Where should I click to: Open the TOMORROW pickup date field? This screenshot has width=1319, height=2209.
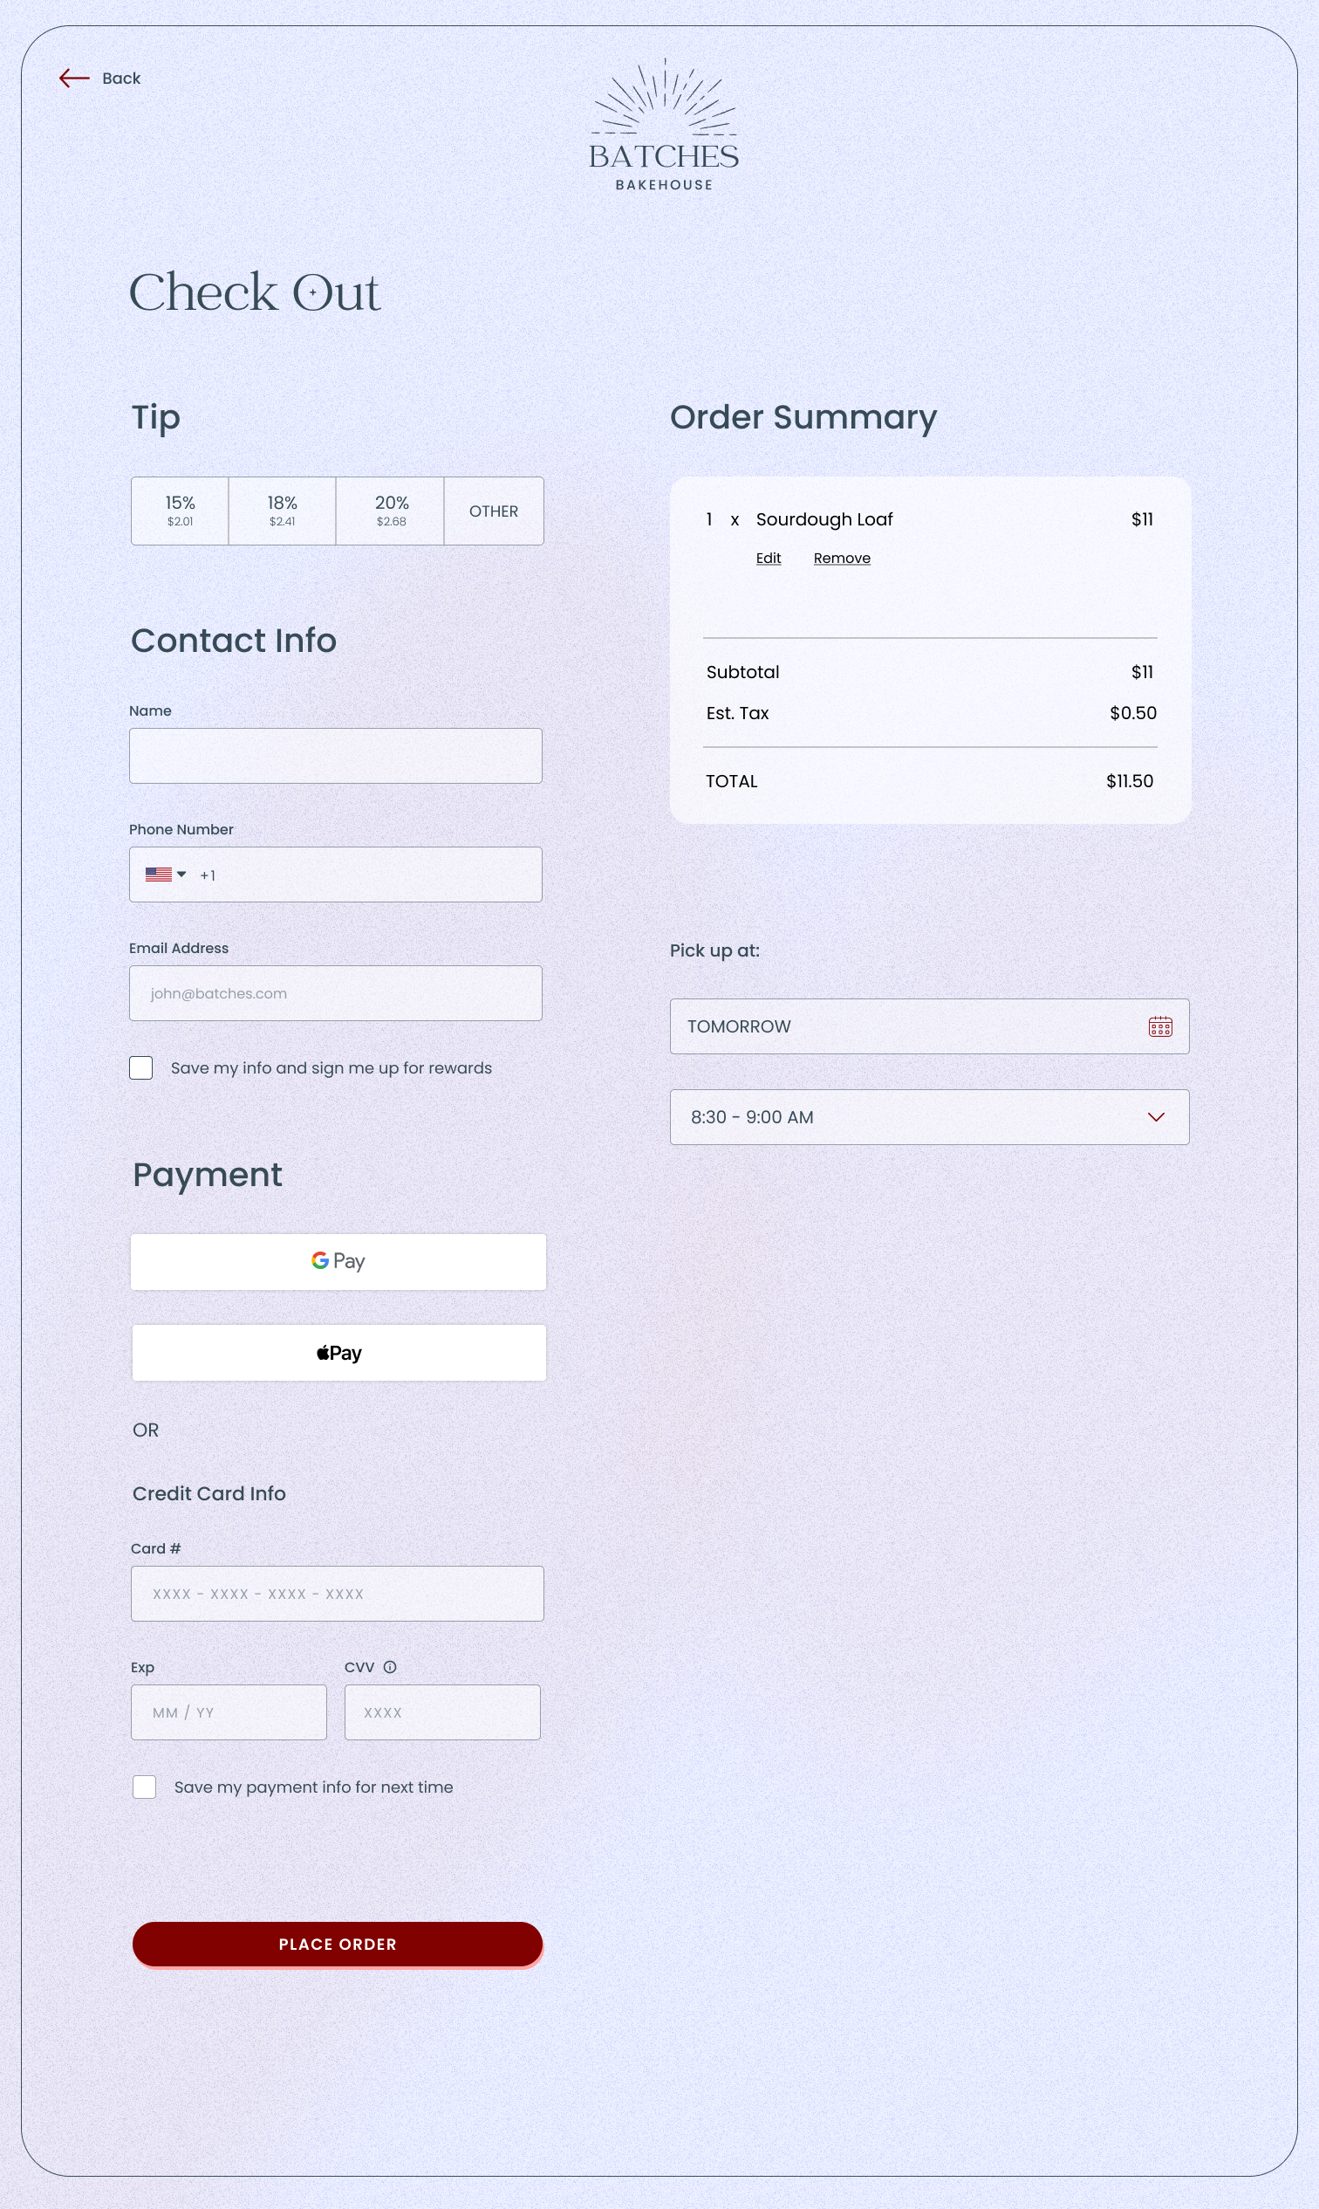coord(929,1026)
